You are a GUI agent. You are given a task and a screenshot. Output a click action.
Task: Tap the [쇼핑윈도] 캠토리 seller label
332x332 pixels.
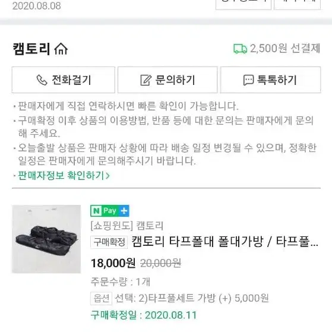[x=127, y=226]
